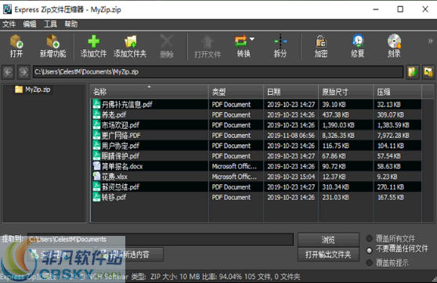The image size is (437, 283).
Task: Select the file 市场欢迎.pdf
Action: point(121,125)
